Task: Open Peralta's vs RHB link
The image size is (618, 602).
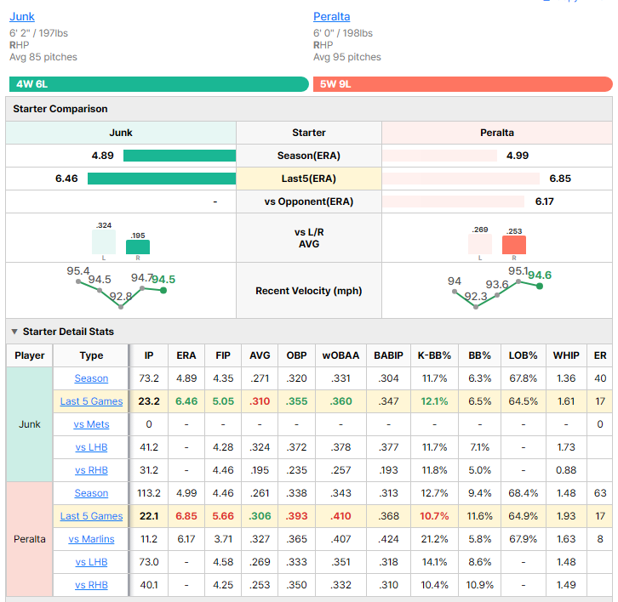Action: pos(91,585)
